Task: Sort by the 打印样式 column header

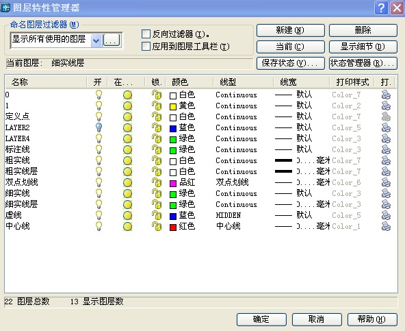Action: click(352, 82)
